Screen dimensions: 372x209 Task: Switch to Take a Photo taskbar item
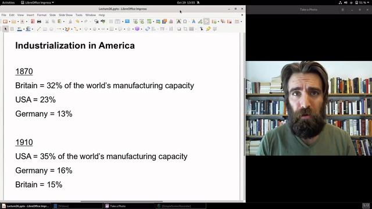pos(129,206)
